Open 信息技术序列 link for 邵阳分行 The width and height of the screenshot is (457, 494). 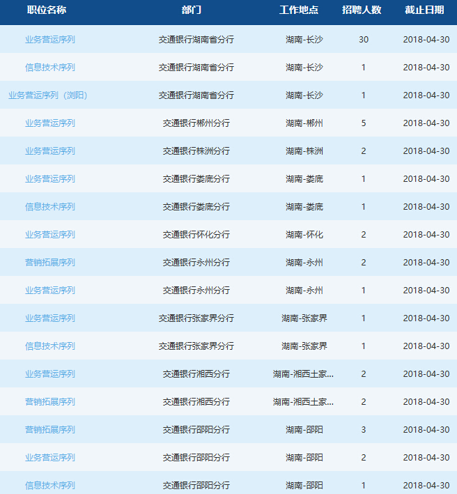pyautogui.click(x=50, y=485)
